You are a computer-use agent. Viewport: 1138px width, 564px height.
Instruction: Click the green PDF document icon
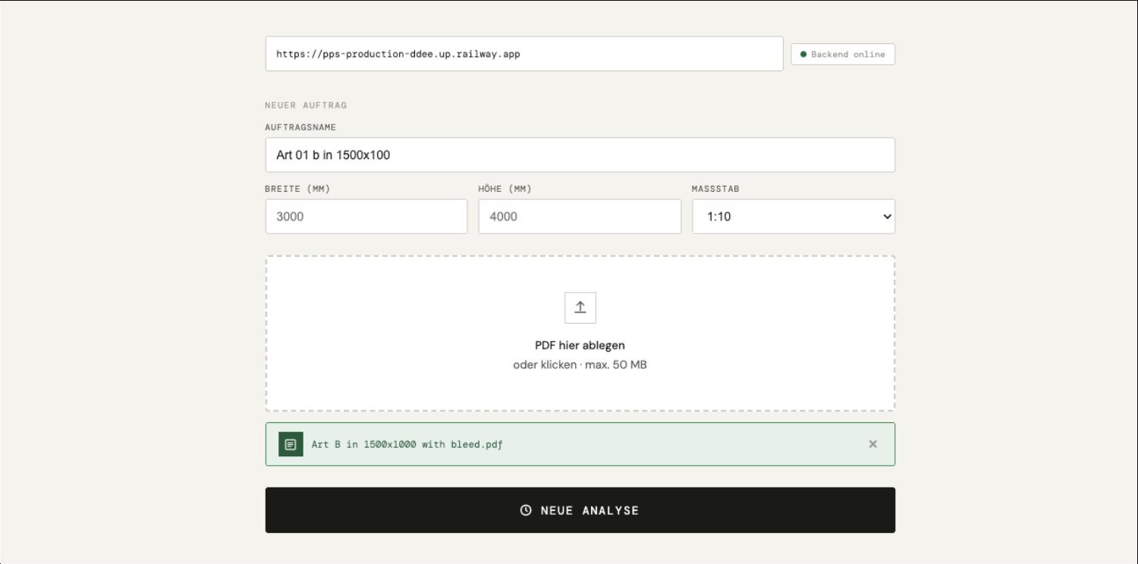pos(291,444)
